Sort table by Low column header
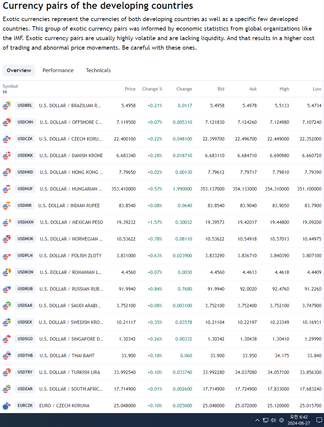The width and height of the screenshot is (324, 427). tap(317, 89)
